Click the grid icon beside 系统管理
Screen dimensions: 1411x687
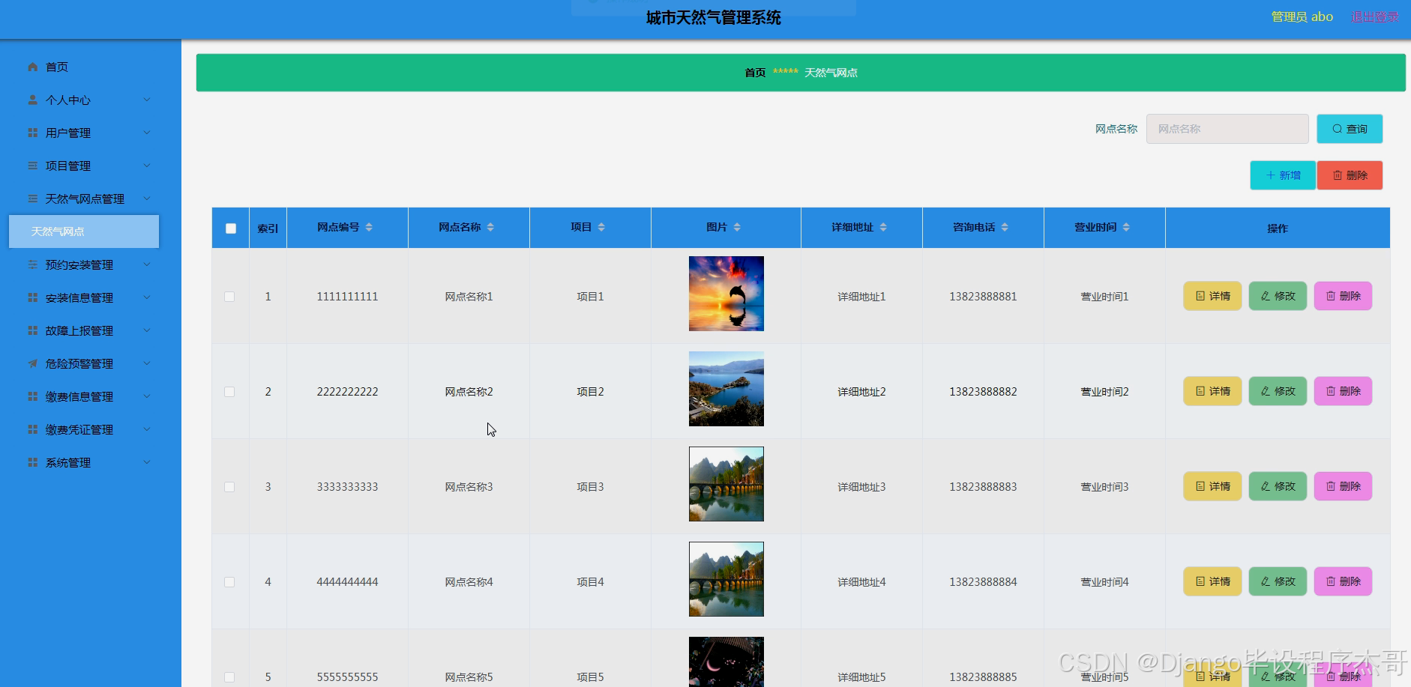point(33,462)
